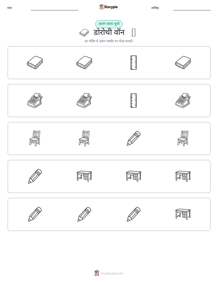Pick the pencil in the desks row
This screenshot has width=218, height=282.
[35, 176]
